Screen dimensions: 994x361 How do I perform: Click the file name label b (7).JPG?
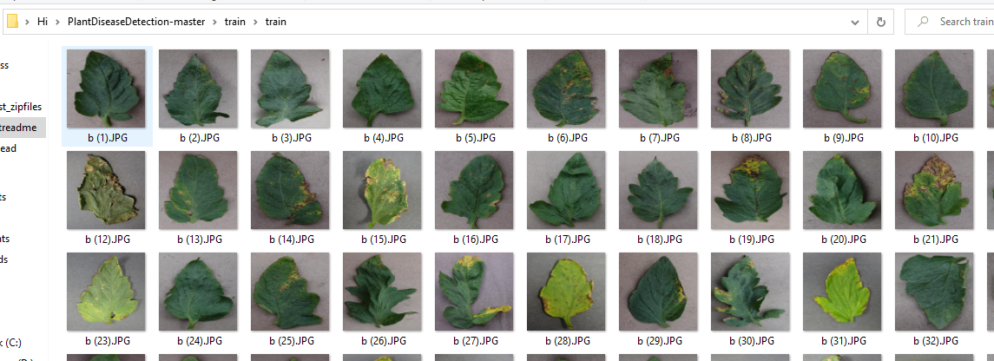(x=659, y=137)
